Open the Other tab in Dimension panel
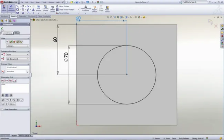The image size is (224, 140). [17, 33]
